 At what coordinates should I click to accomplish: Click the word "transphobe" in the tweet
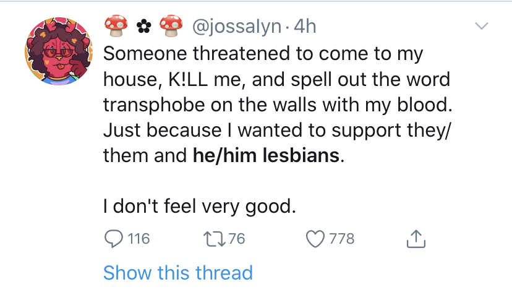[x=154, y=106]
